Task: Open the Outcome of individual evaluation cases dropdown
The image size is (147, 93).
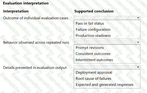Action: click(107, 18)
